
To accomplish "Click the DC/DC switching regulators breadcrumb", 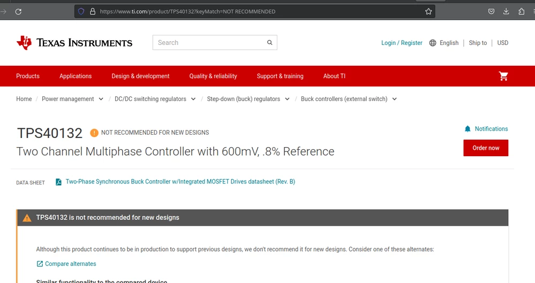I will coord(150,99).
